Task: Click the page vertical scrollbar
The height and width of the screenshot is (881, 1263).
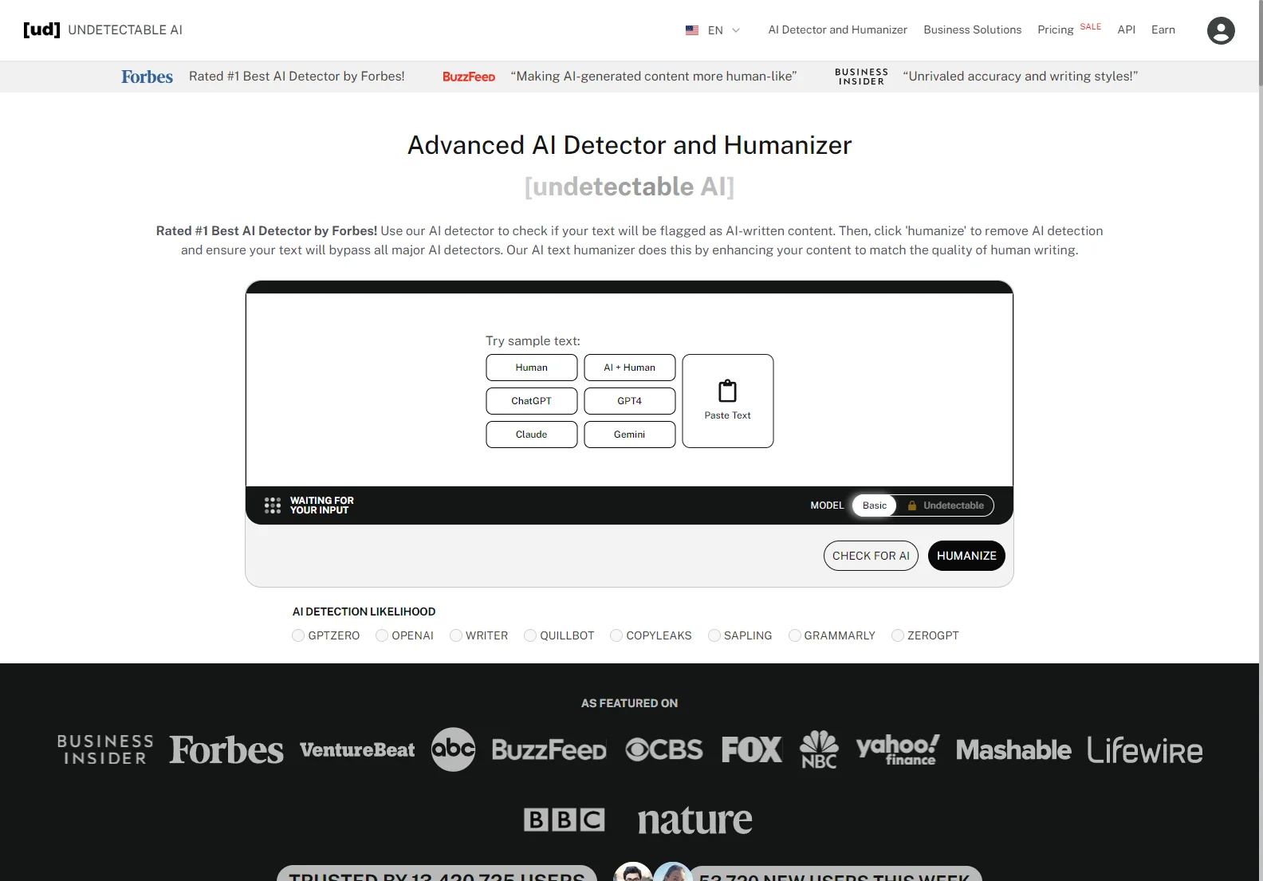Action: click(1261, 44)
